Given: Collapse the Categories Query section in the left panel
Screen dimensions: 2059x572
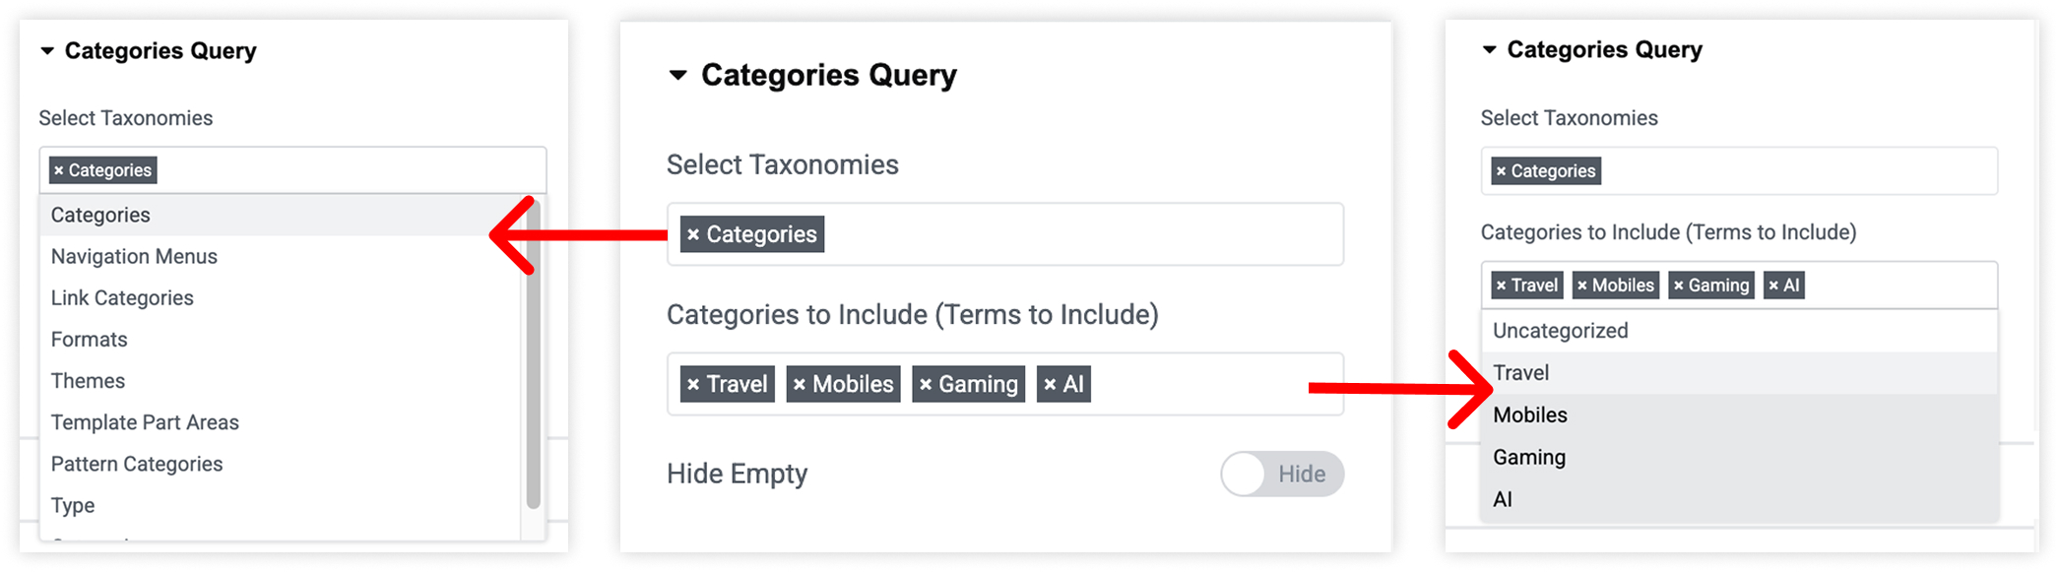Looking at the screenshot, I should click(x=47, y=51).
